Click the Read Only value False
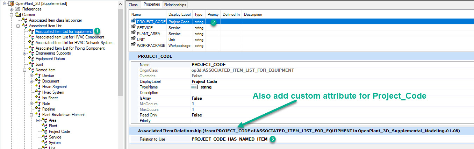Screen dimensions: 474x149 pyautogui.click(x=331, y=115)
